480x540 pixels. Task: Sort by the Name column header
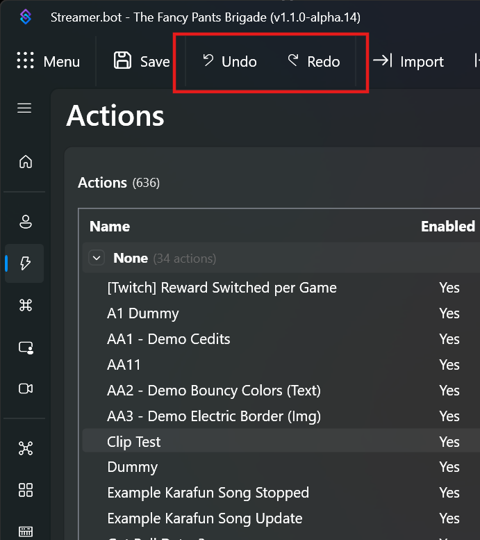pos(110,227)
